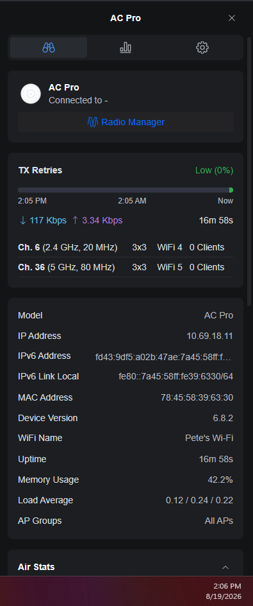Click the IP address 10.69.18.11
Viewport: 253px width, 606px height.
coord(210,336)
